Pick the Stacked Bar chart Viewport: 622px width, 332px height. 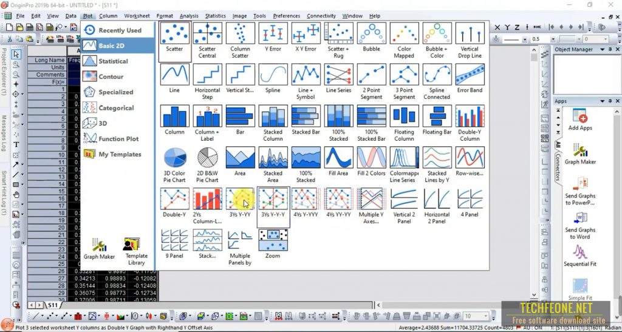pos(306,121)
